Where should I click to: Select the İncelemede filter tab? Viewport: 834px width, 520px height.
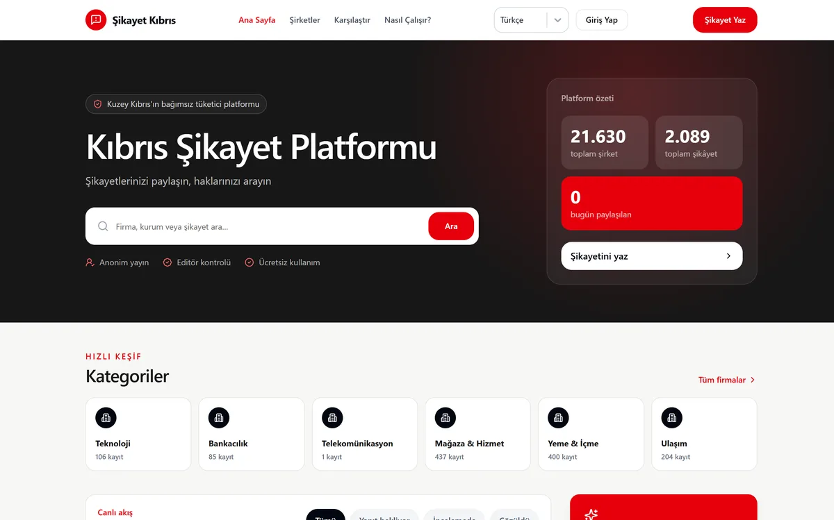click(455, 515)
